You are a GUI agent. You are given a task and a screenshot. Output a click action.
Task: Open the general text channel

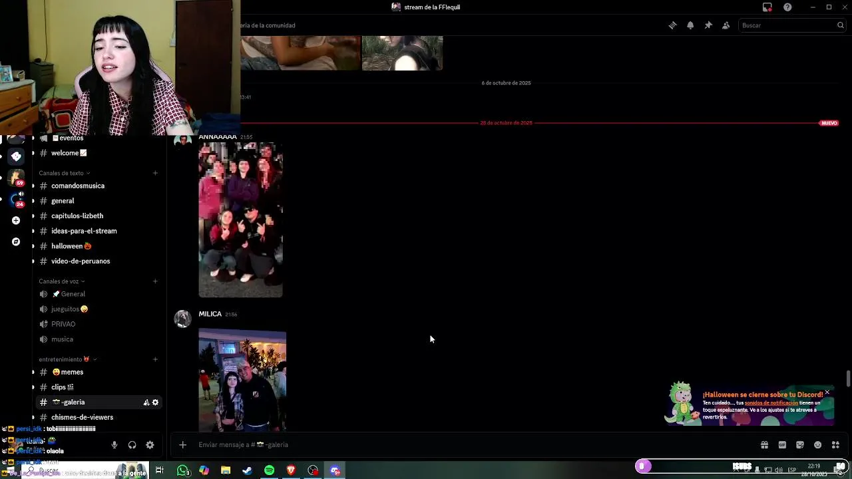click(98, 201)
